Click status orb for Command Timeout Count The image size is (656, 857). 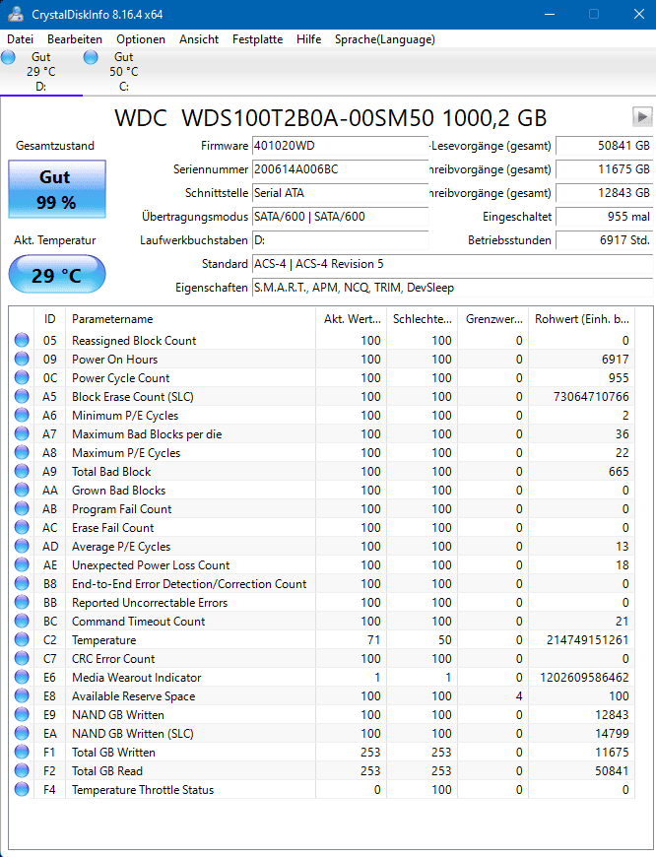(x=22, y=621)
